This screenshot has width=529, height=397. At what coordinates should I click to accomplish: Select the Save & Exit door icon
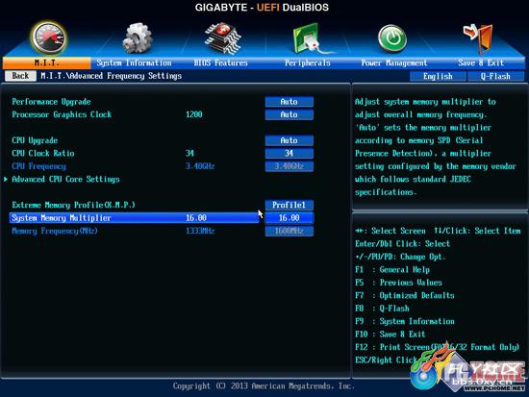(x=478, y=38)
